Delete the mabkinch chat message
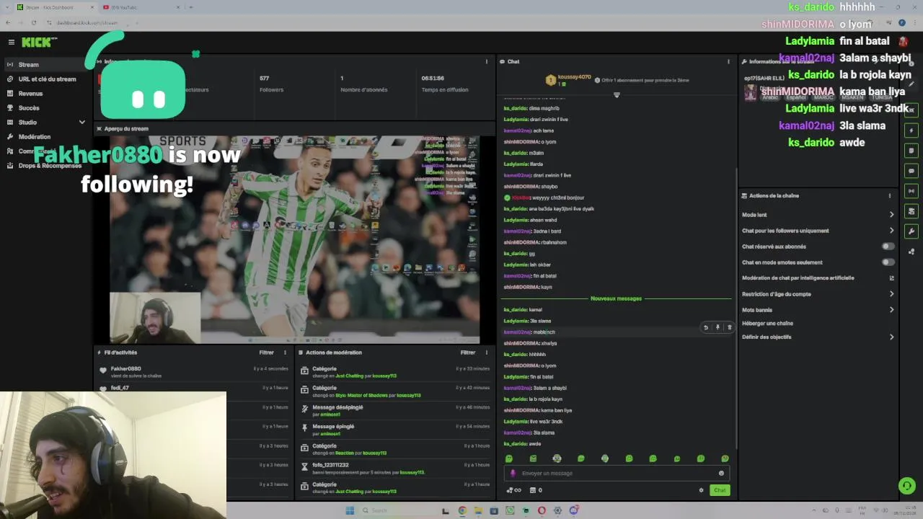Viewport: 923px width, 519px height. [729, 328]
